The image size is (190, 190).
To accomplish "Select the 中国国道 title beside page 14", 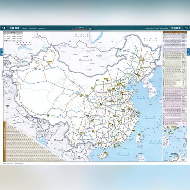I will click(14, 28).
